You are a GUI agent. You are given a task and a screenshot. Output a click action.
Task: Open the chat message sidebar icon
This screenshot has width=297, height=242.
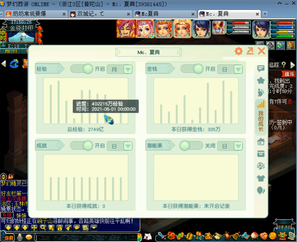[261, 69]
